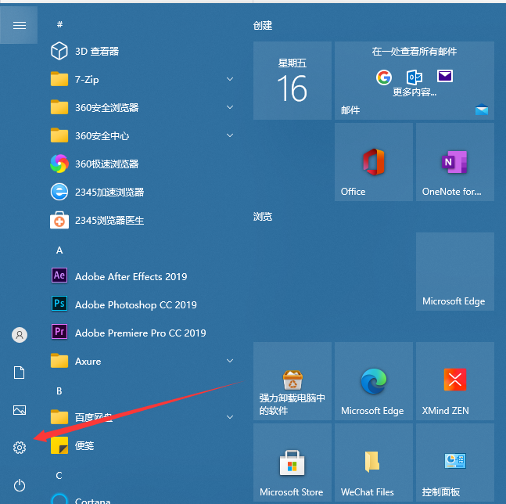Launch Adobe After Effects 2019

point(131,276)
